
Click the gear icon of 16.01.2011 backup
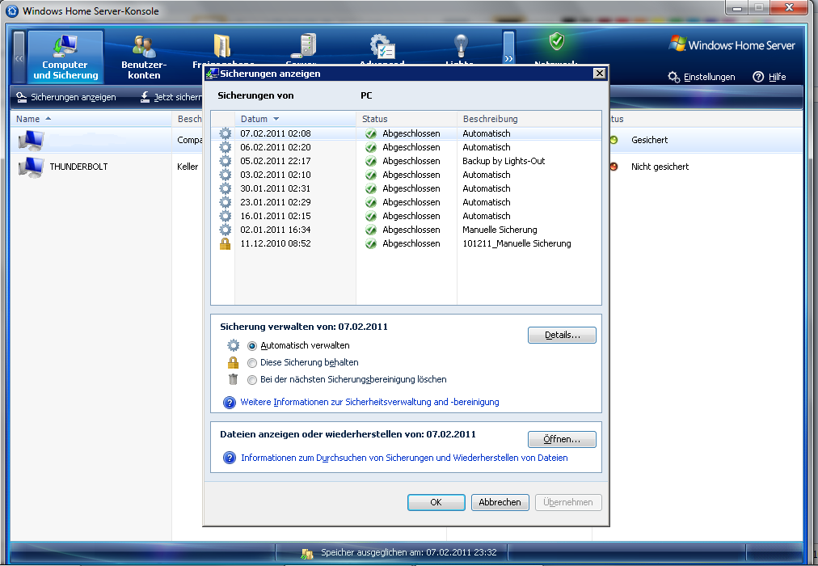[225, 216]
